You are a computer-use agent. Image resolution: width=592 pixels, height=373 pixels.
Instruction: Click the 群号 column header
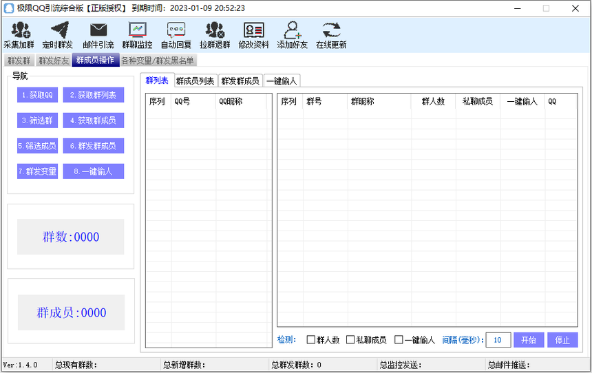(x=325, y=102)
